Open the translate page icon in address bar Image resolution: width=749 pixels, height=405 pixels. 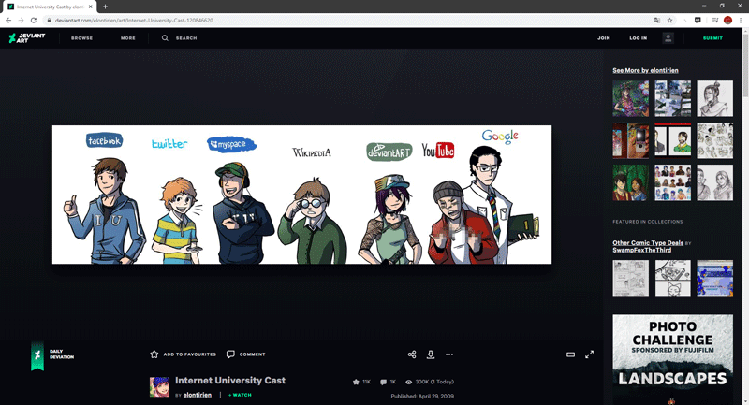(657, 20)
